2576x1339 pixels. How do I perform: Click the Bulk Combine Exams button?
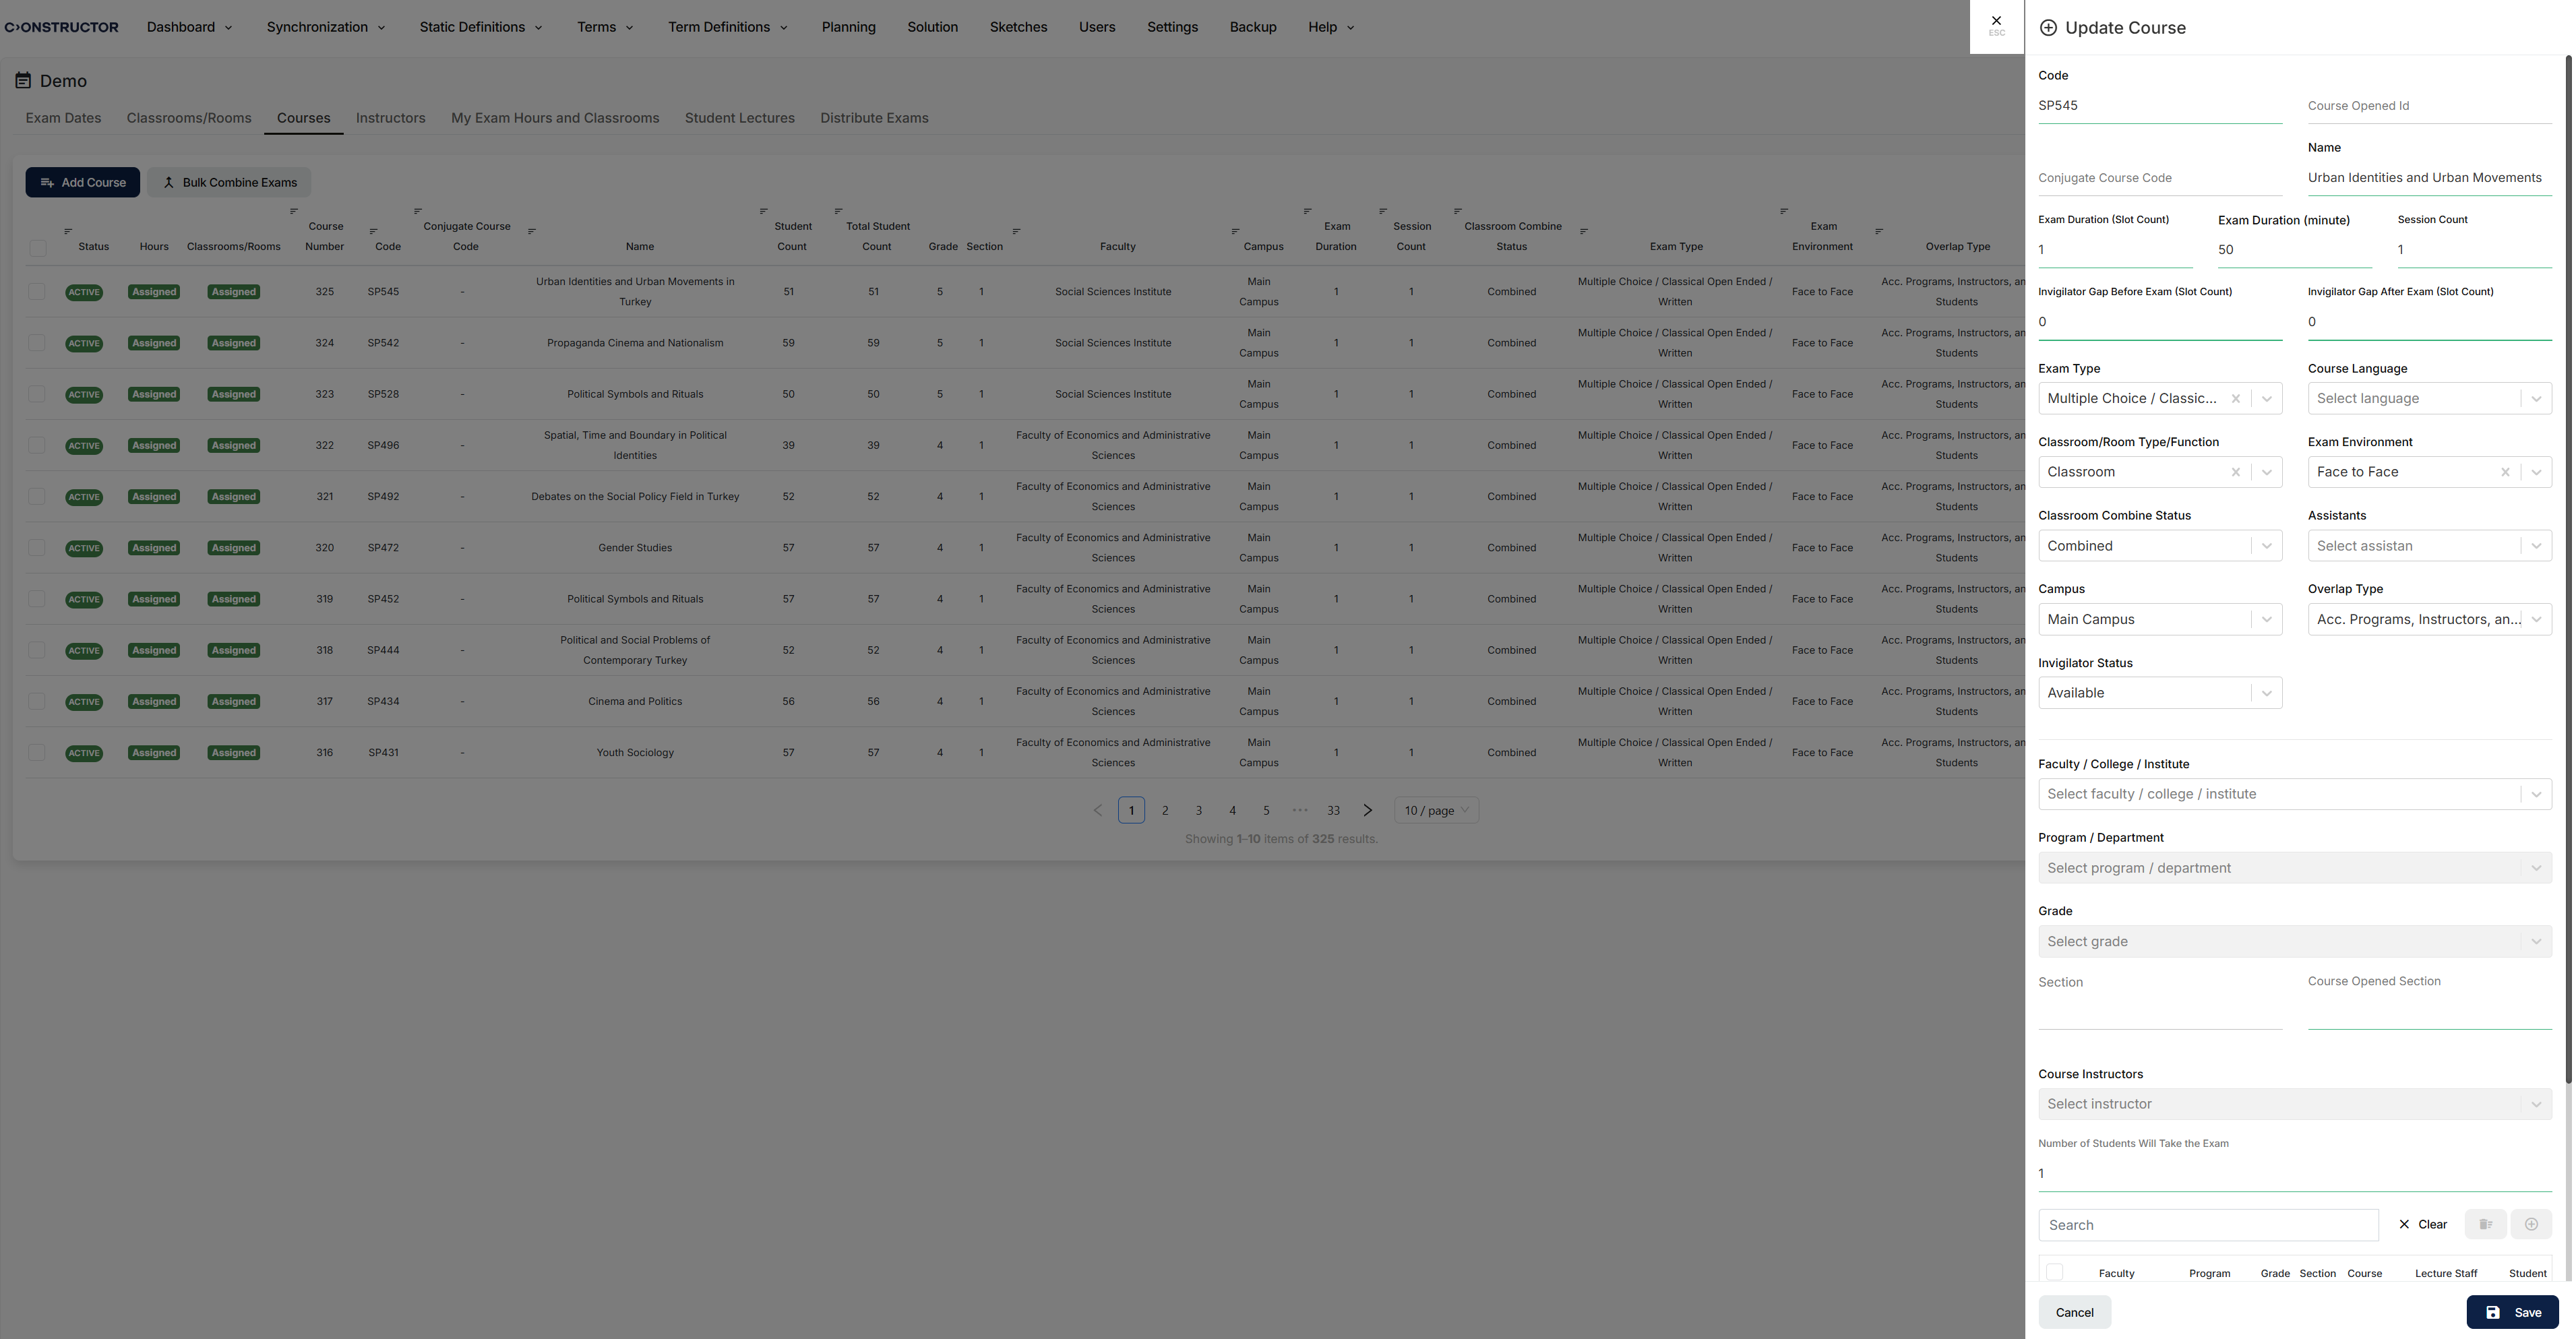click(x=229, y=182)
